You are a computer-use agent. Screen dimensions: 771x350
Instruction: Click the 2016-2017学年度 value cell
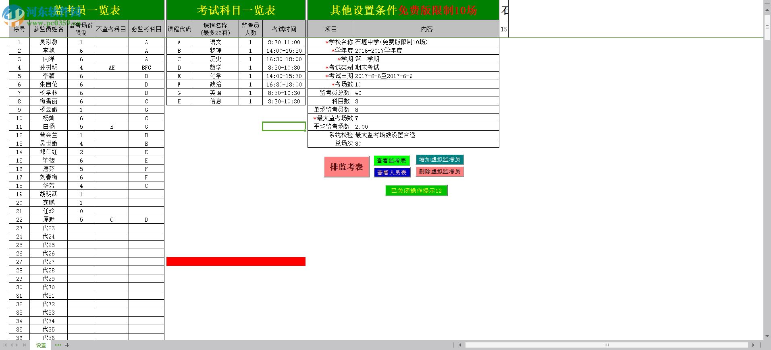point(426,50)
